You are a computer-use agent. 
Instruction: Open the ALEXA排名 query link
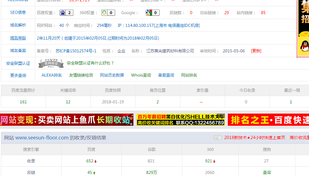52,75
